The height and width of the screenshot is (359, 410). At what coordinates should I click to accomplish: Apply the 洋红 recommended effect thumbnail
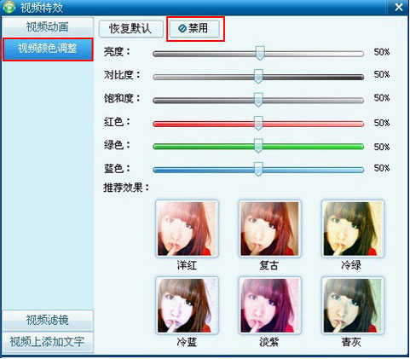187,229
